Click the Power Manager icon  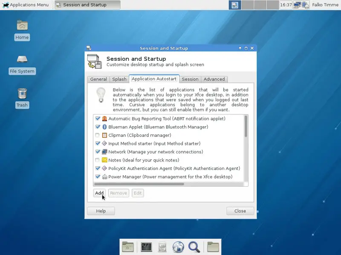click(x=104, y=177)
